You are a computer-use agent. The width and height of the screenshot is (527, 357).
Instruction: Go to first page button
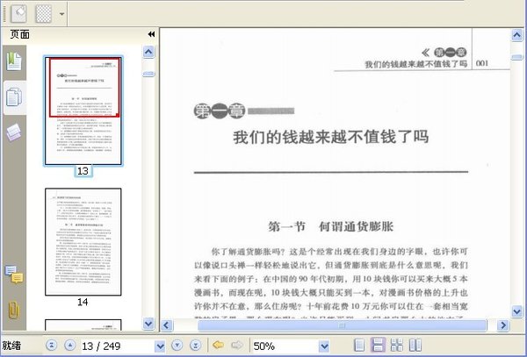pos(52,345)
